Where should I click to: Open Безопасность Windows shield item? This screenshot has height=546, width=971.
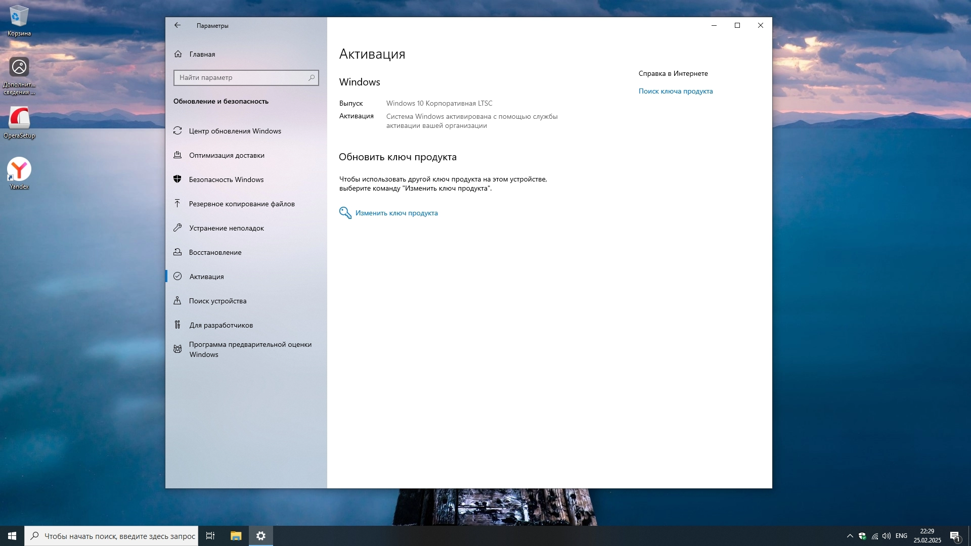pyautogui.click(x=226, y=179)
